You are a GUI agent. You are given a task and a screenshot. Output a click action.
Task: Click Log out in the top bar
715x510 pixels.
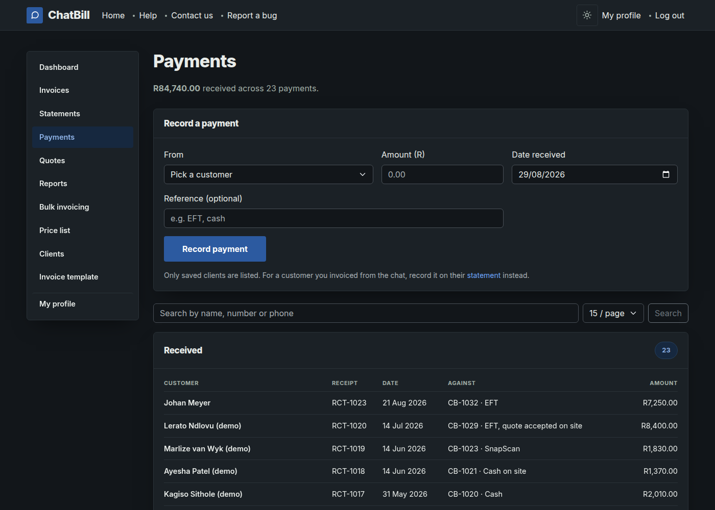click(670, 15)
